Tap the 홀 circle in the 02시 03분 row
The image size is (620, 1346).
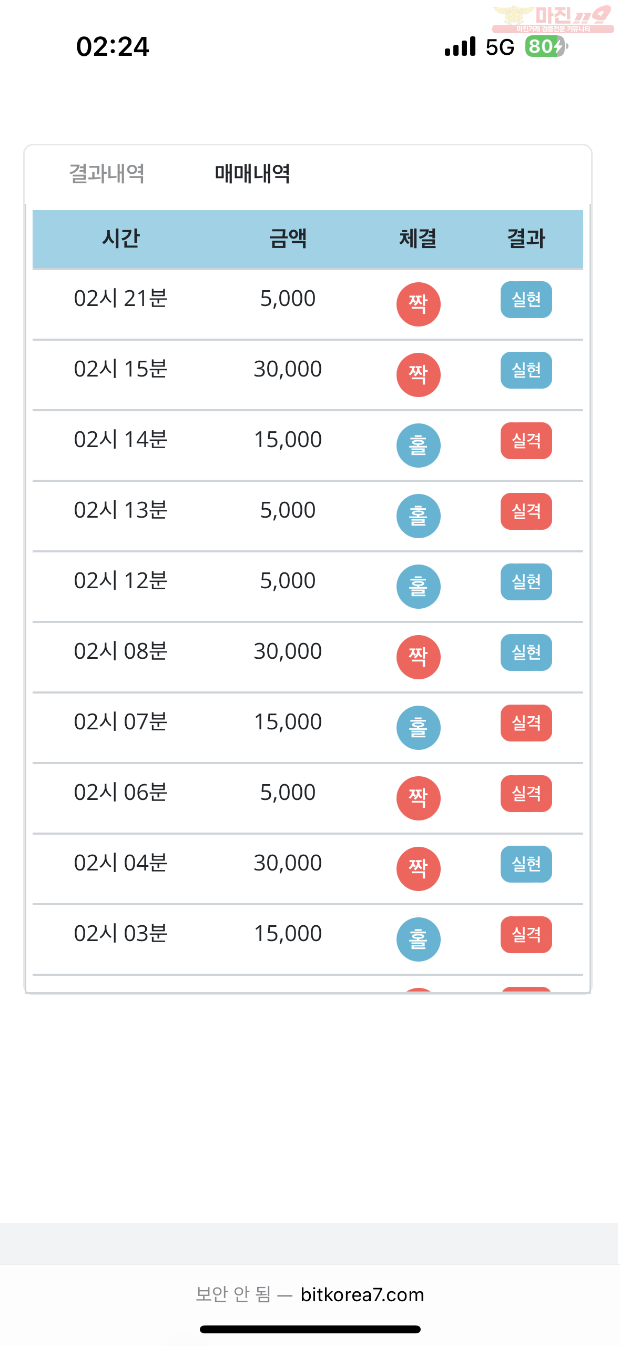pos(418,939)
